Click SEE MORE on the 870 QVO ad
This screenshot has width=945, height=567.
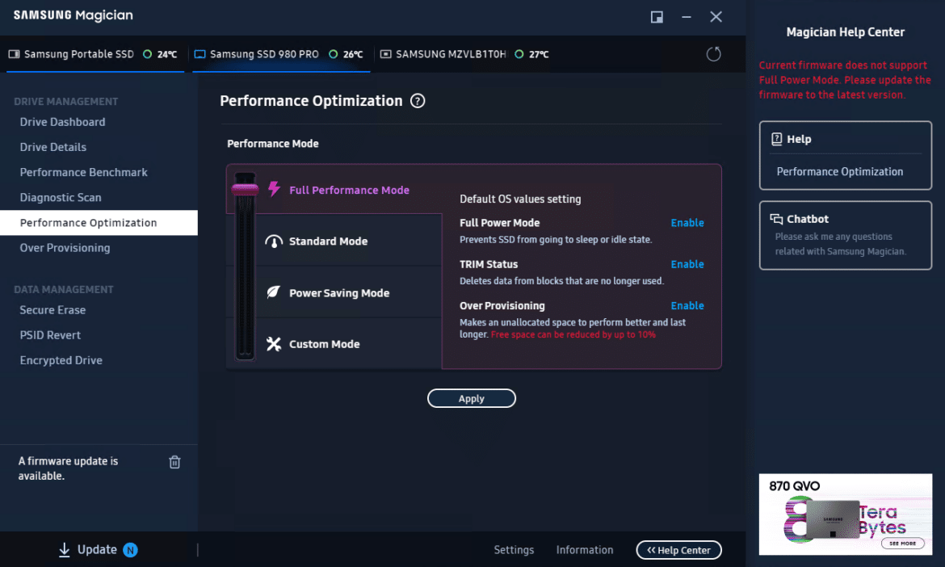pos(902,543)
